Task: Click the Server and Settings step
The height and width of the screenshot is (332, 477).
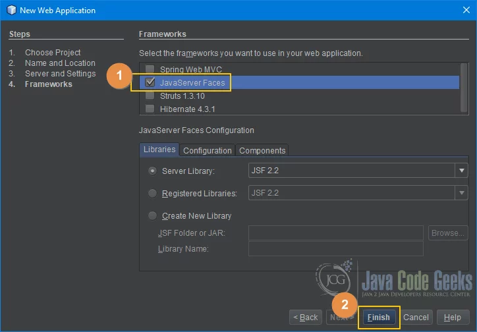Action: (x=60, y=74)
